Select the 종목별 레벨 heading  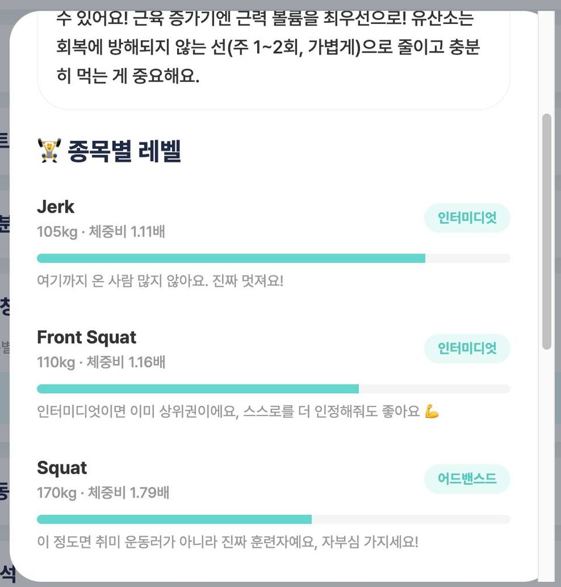click(x=124, y=151)
